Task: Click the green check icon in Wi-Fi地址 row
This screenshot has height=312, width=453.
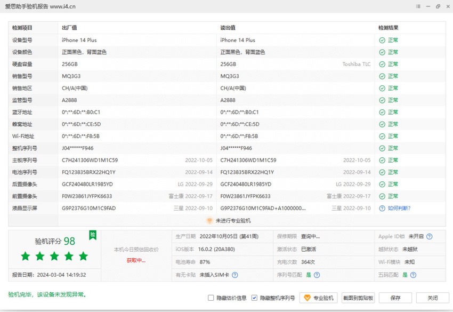Action: 382,136
